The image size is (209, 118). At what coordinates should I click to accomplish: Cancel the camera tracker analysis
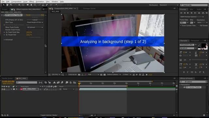(x=35, y=20)
